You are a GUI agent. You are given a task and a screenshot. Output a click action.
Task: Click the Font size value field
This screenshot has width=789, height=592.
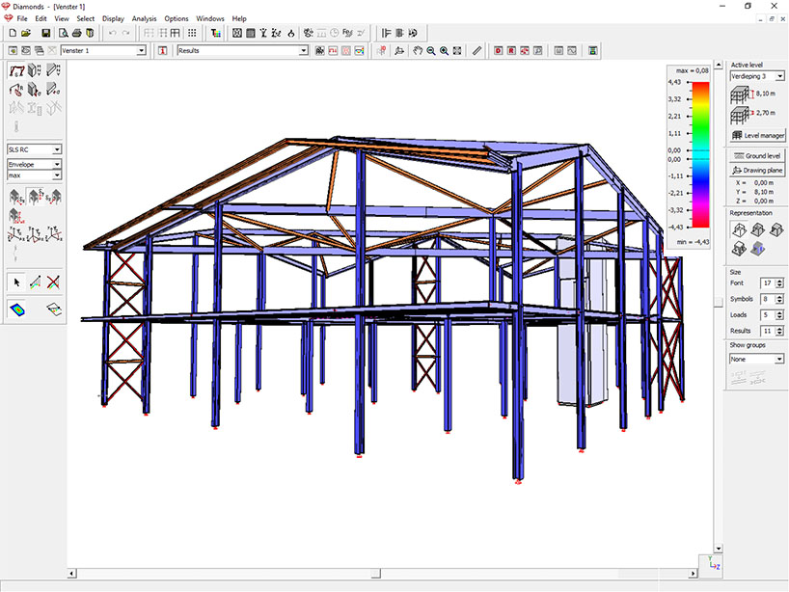pyautogui.click(x=768, y=283)
